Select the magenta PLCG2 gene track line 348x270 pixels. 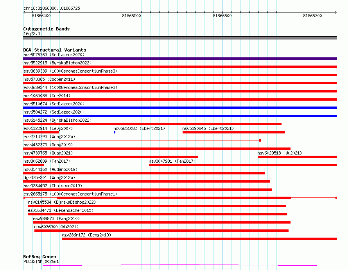(x=180, y=265)
